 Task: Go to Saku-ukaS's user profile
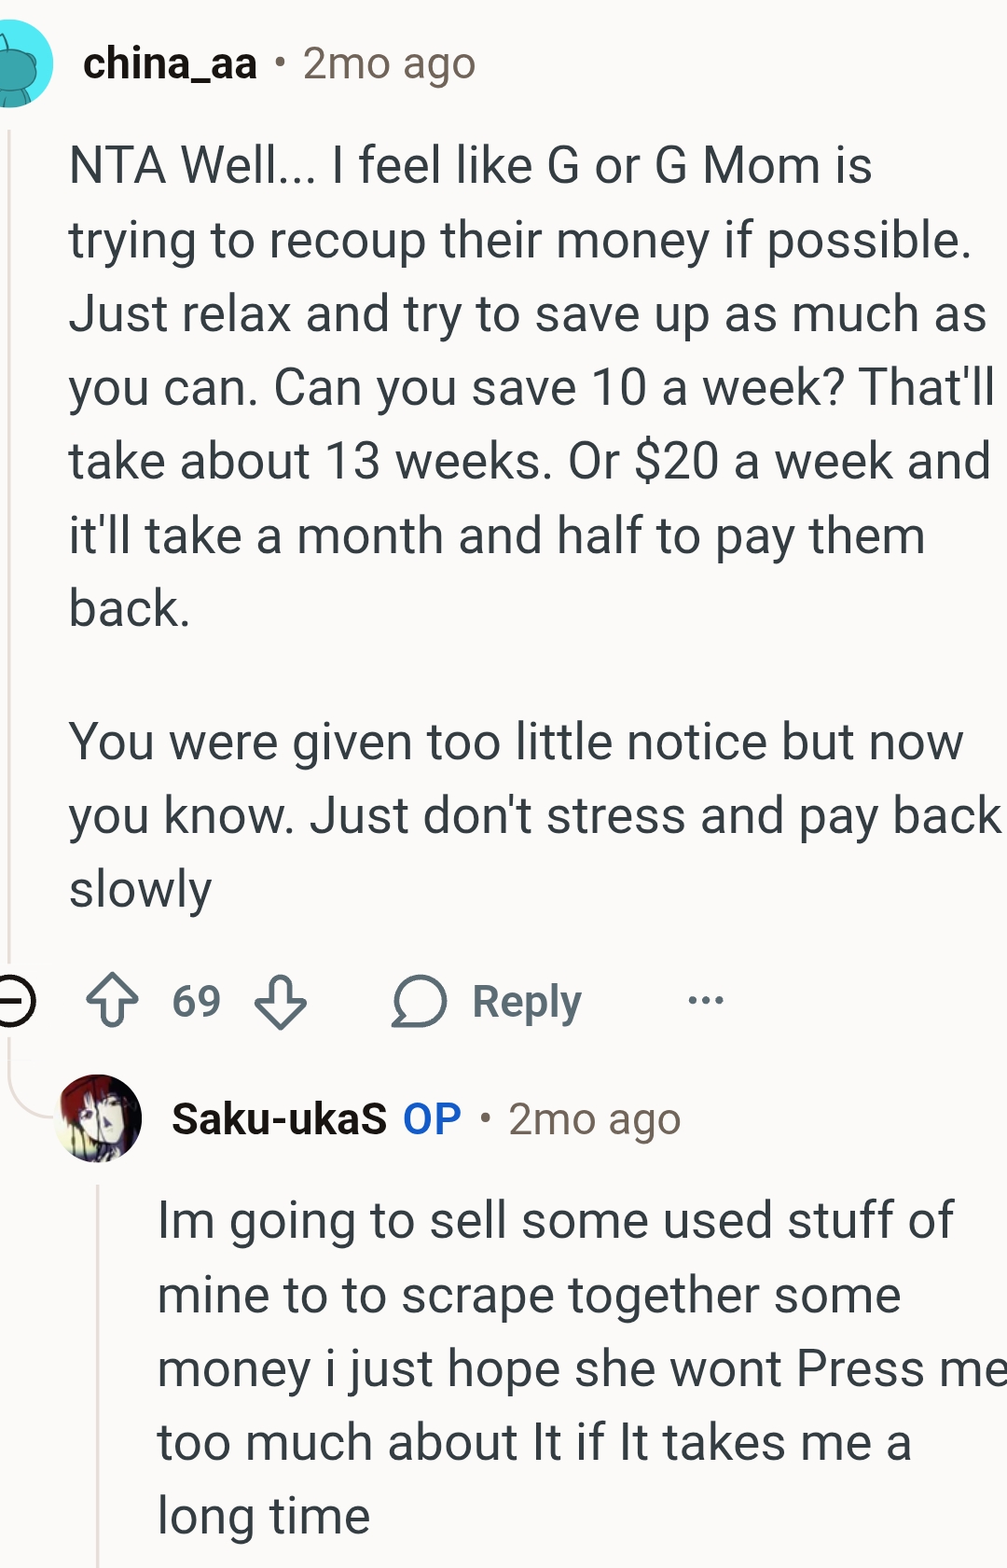pos(279,1118)
